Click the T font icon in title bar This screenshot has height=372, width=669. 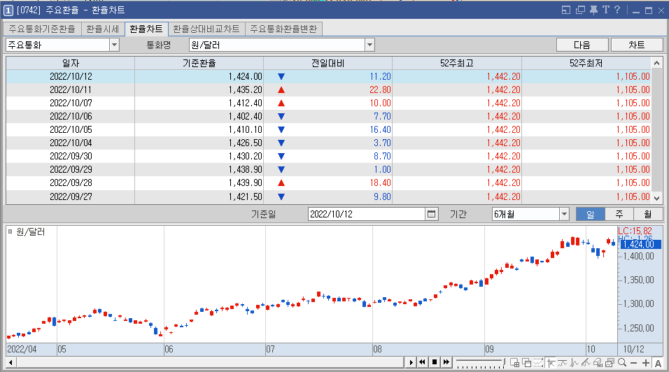point(606,10)
